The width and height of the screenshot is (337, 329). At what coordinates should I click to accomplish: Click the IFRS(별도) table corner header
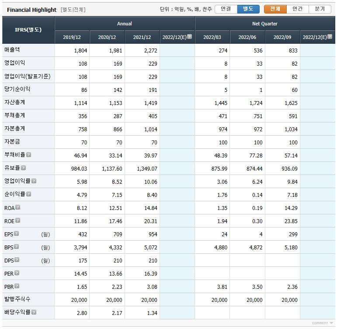pos(28,30)
